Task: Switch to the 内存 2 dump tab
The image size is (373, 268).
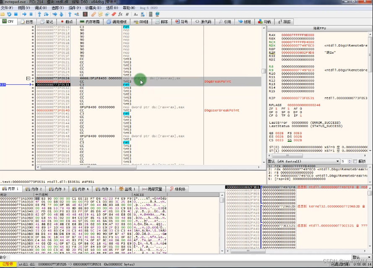Action: [34, 189]
